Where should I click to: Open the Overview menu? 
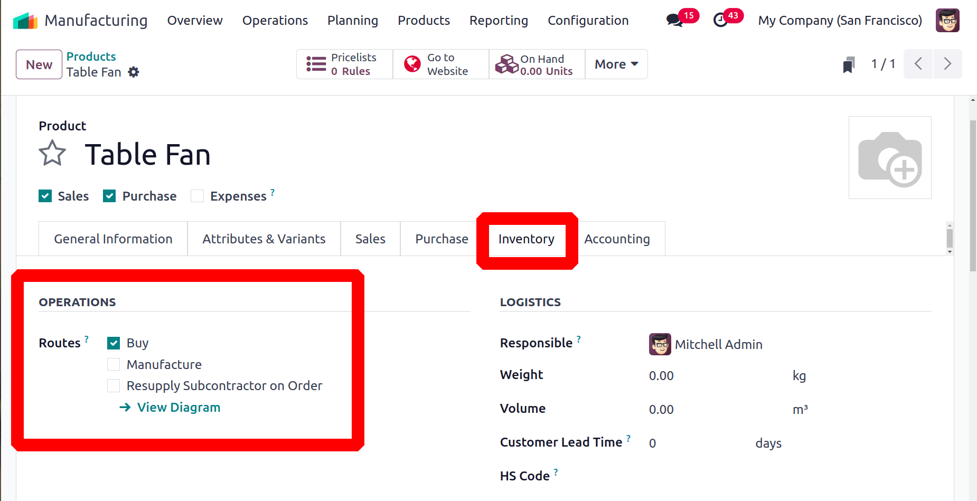(195, 21)
